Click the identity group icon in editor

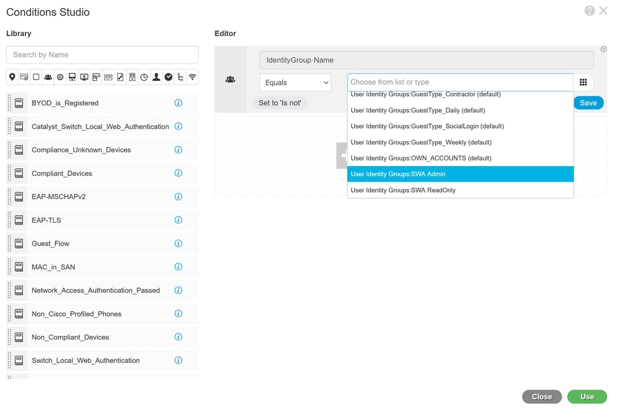[x=230, y=80]
